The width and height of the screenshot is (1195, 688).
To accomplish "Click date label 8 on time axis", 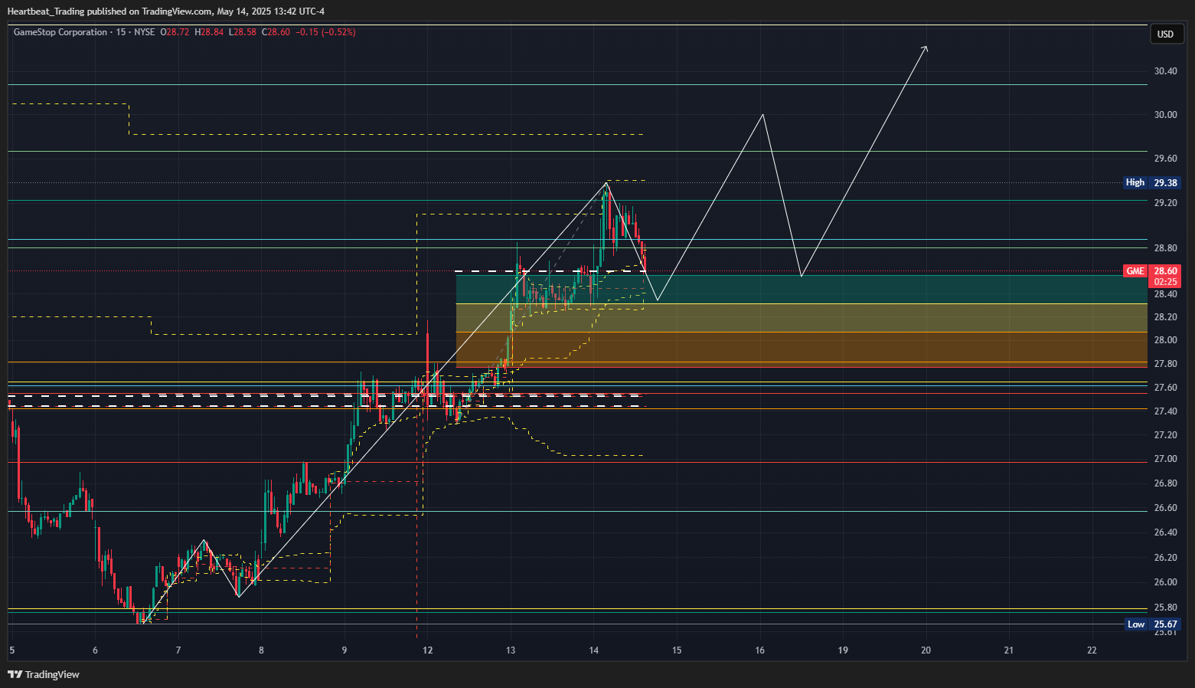I will tap(261, 650).
